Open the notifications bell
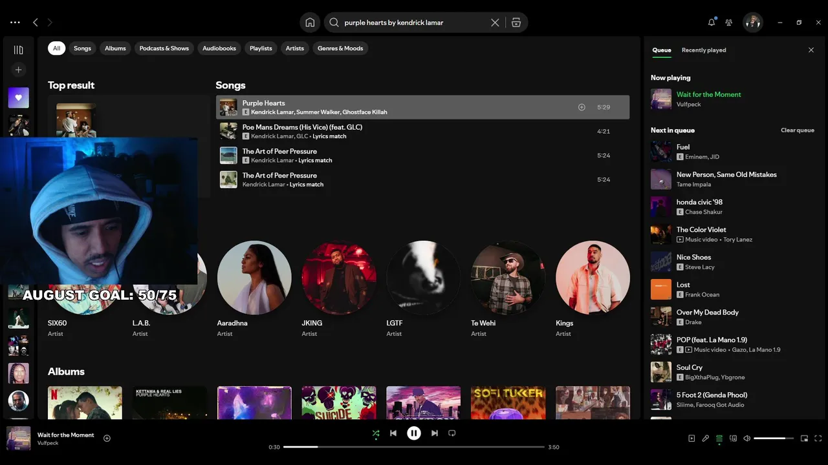The height and width of the screenshot is (465, 828). pyautogui.click(x=712, y=22)
